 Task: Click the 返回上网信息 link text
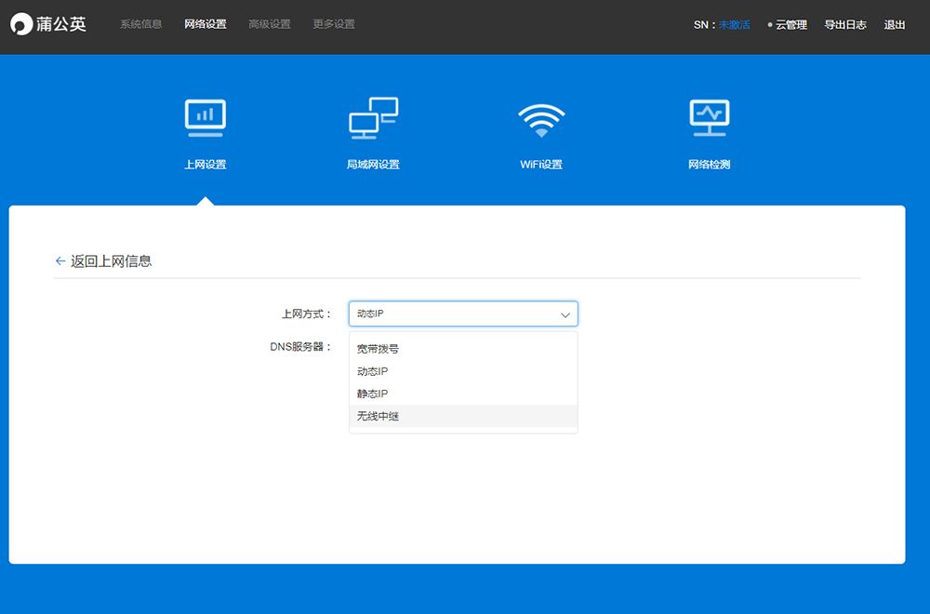coord(111,261)
